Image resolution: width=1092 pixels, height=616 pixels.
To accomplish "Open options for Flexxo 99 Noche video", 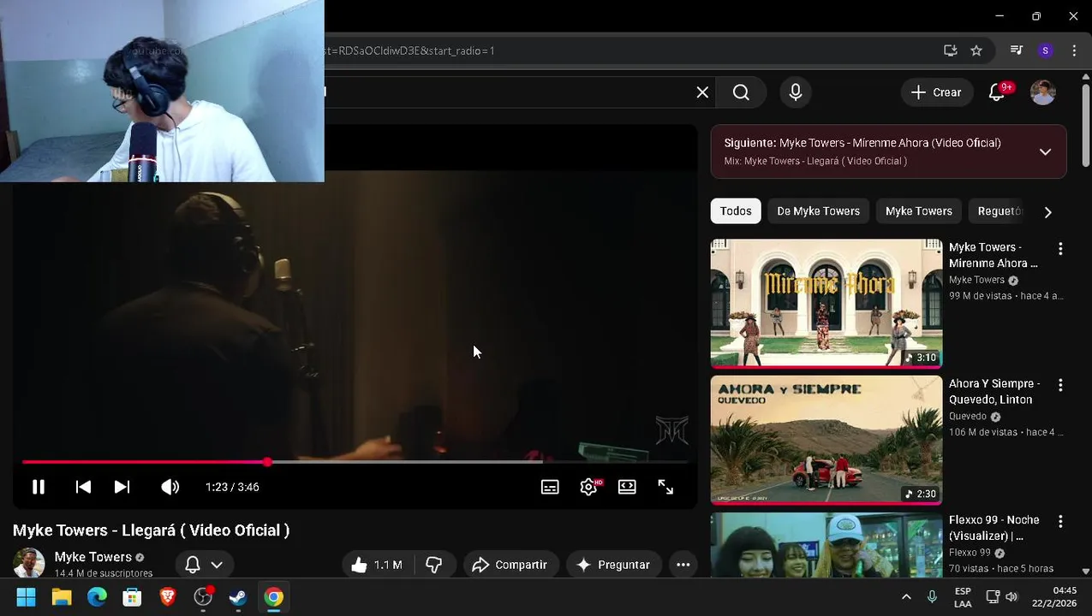I will click(x=1060, y=521).
